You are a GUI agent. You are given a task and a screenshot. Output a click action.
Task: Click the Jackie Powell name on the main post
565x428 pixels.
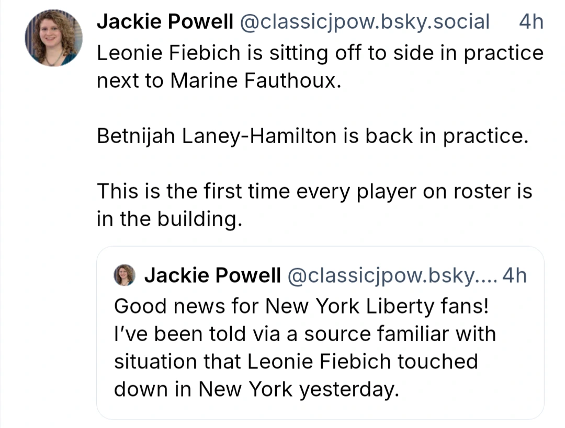[x=165, y=21]
